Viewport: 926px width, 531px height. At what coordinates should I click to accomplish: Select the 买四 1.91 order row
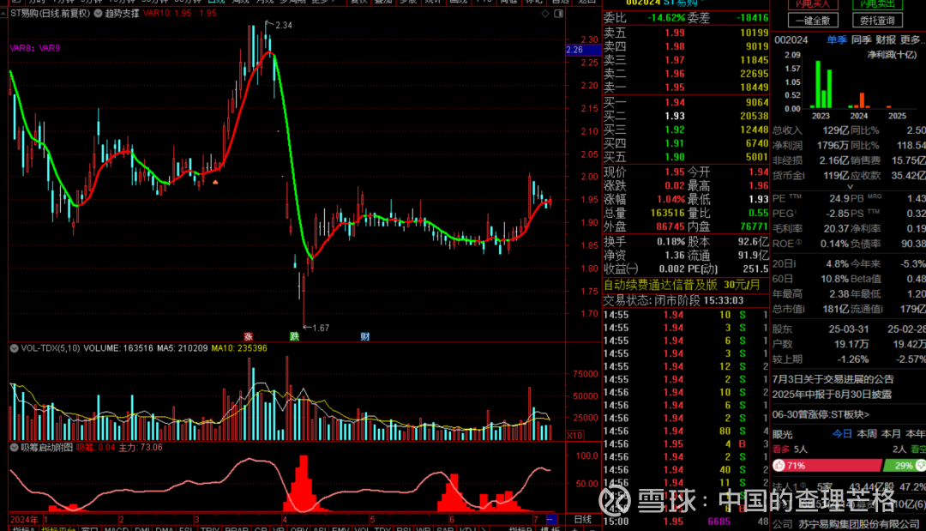click(686, 143)
